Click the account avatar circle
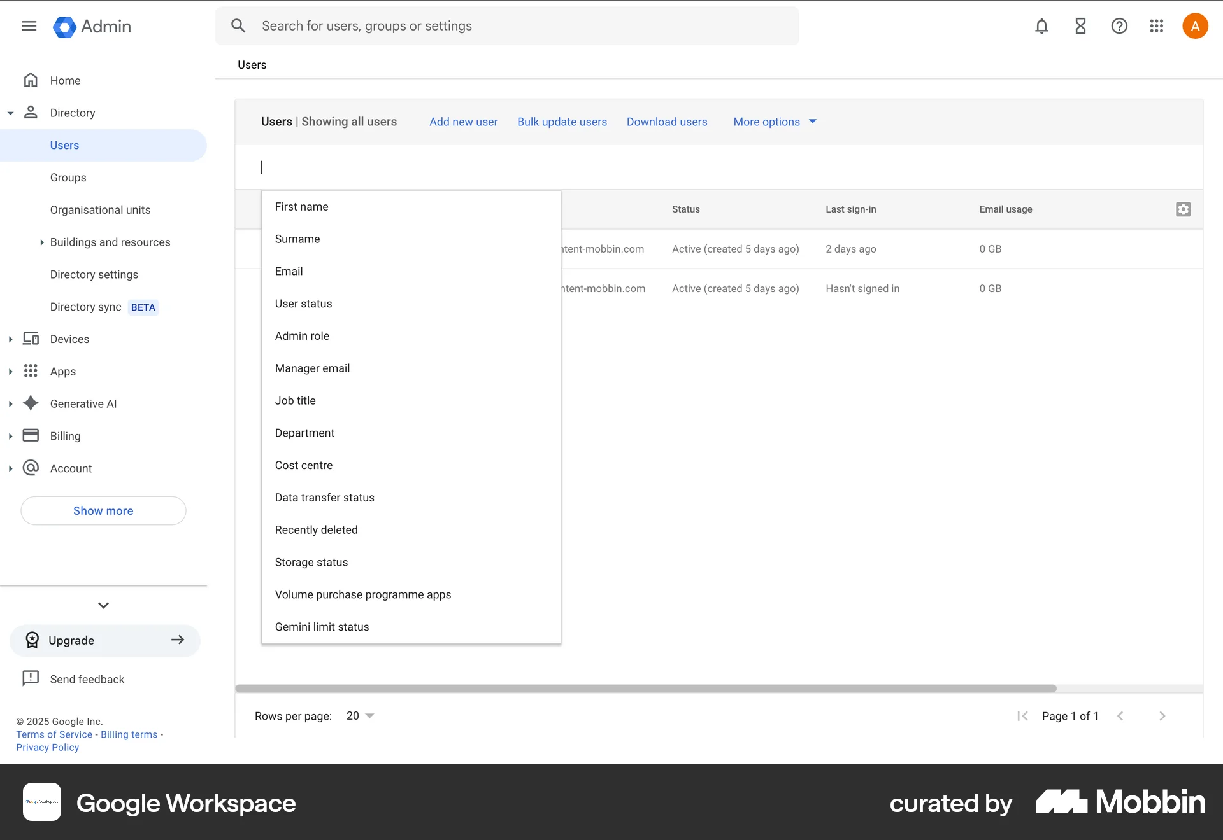 click(x=1195, y=26)
